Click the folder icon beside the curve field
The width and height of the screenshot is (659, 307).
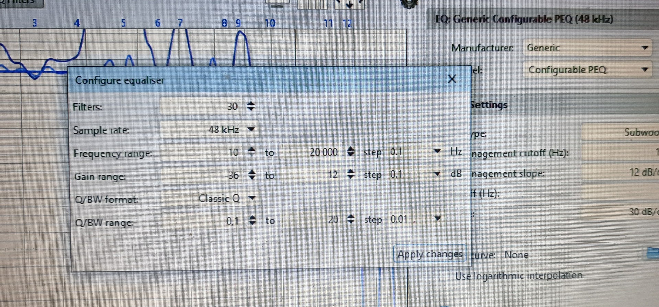coord(652,253)
